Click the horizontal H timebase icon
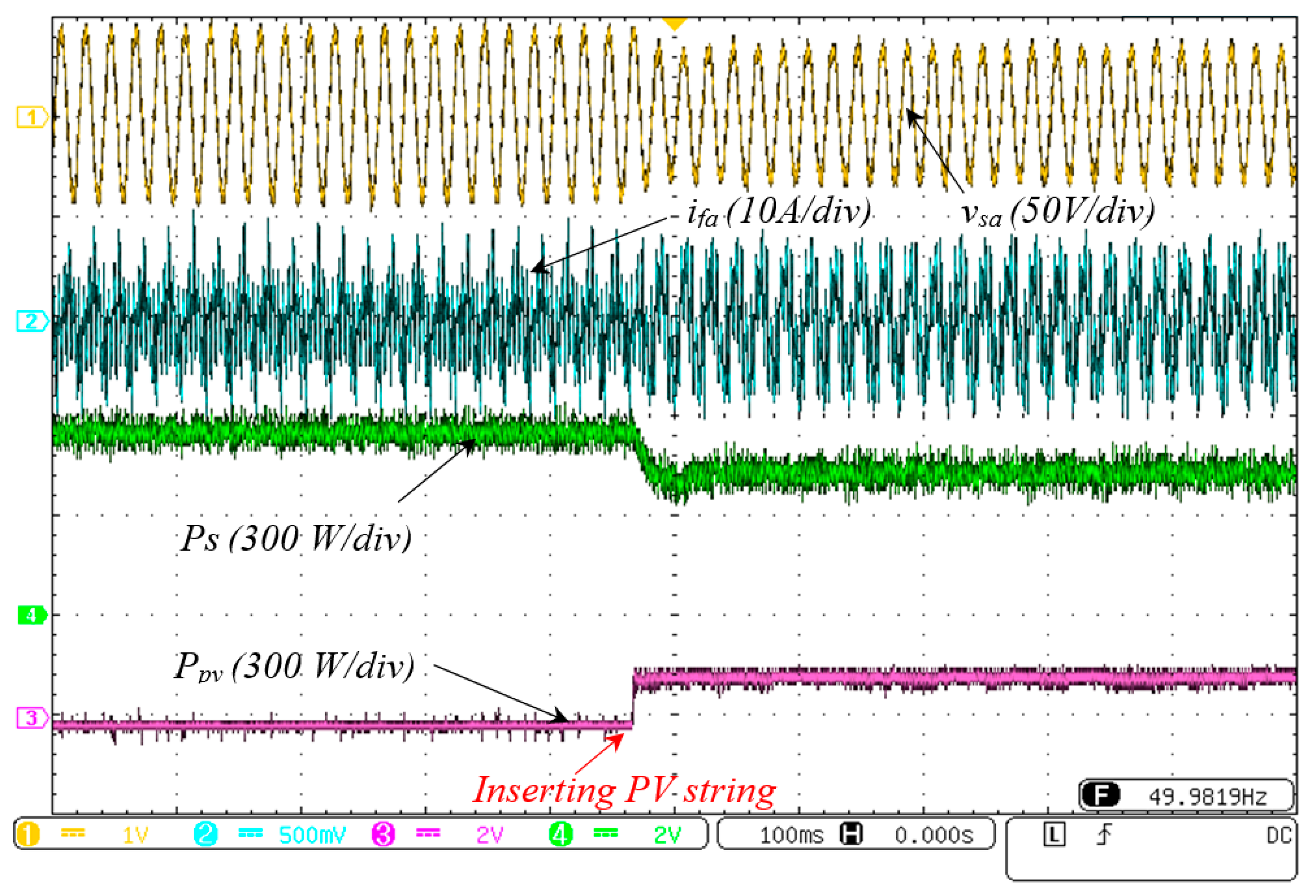The height and width of the screenshot is (892, 1312). click(x=851, y=834)
